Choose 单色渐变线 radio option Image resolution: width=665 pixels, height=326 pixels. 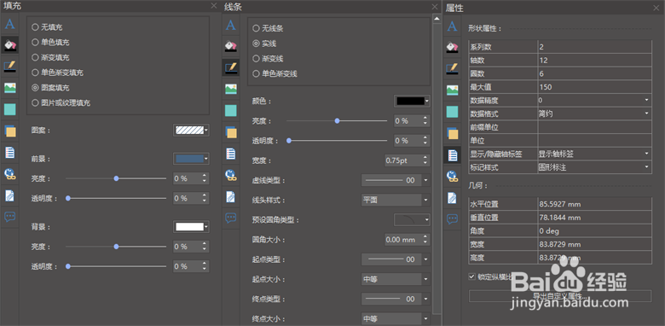pos(275,74)
